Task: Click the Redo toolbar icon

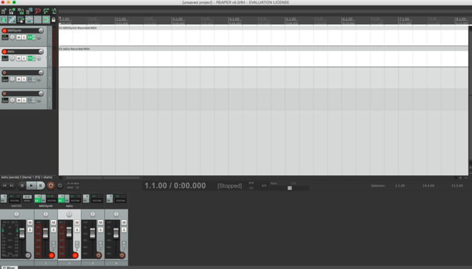Action: coord(45,11)
